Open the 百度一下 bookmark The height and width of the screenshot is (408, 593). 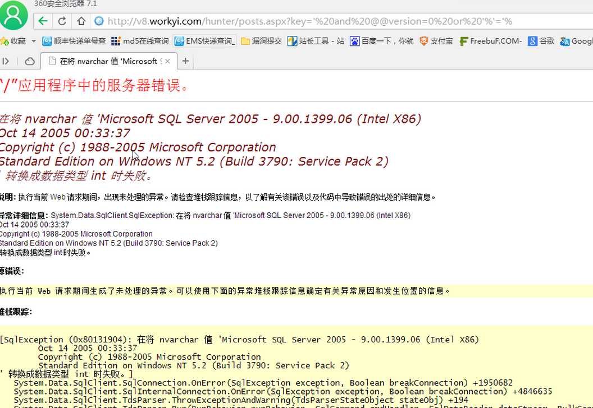[x=382, y=41]
